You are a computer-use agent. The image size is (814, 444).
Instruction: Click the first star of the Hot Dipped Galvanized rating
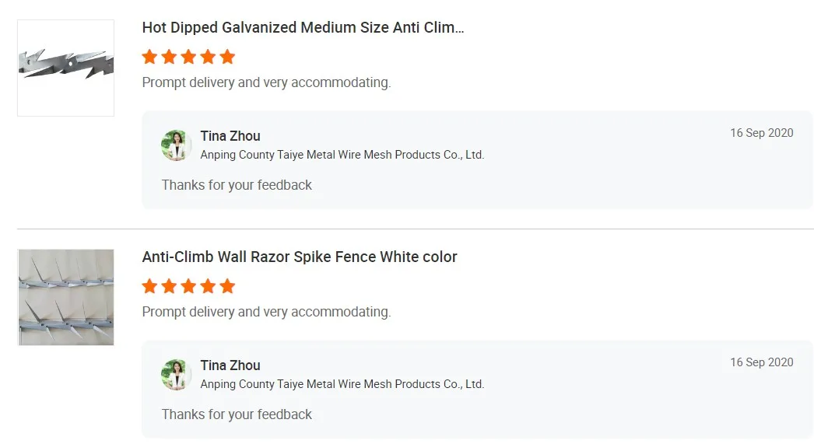click(x=149, y=57)
